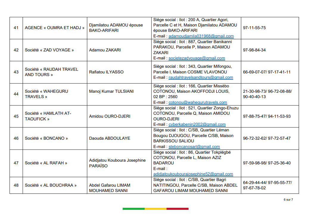Select the Société « ZAD VOYAGE » cell
Screen dimensions: 310x214
pos(49,50)
